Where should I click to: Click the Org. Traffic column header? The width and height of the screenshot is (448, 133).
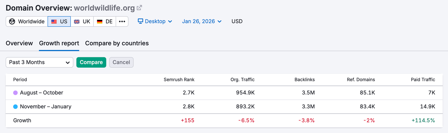[x=242, y=80]
